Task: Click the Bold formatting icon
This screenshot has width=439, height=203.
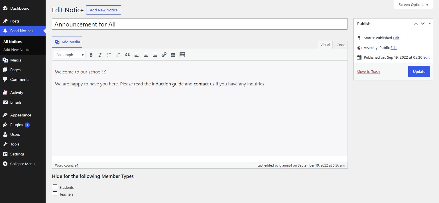Action: 91,55
